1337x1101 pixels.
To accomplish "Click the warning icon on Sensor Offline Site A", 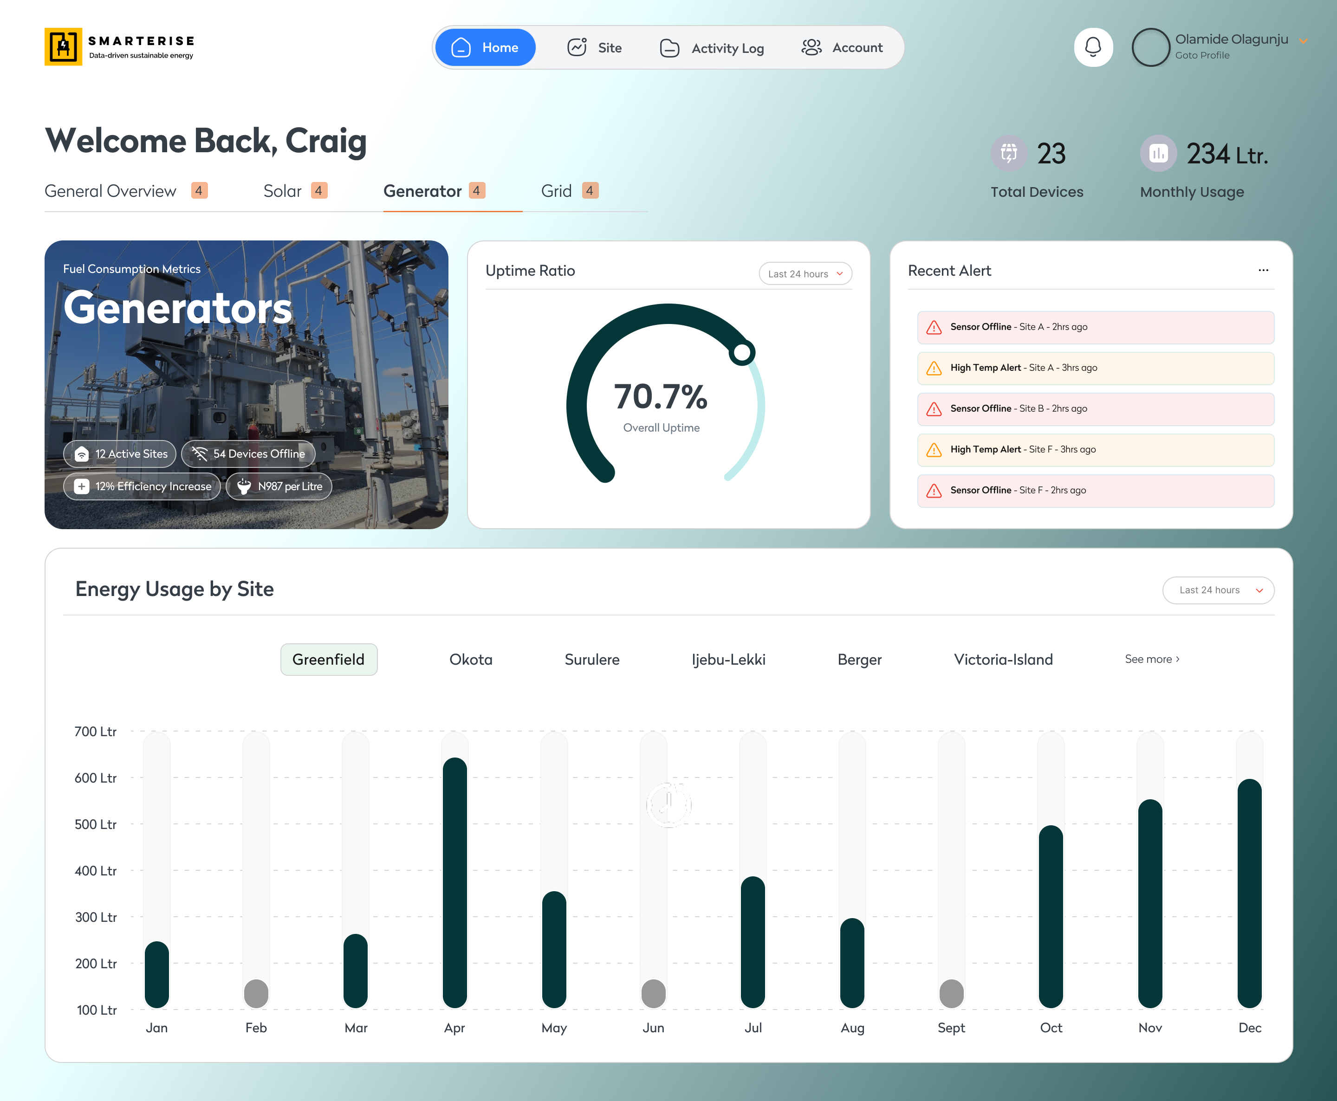I will point(934,327).
